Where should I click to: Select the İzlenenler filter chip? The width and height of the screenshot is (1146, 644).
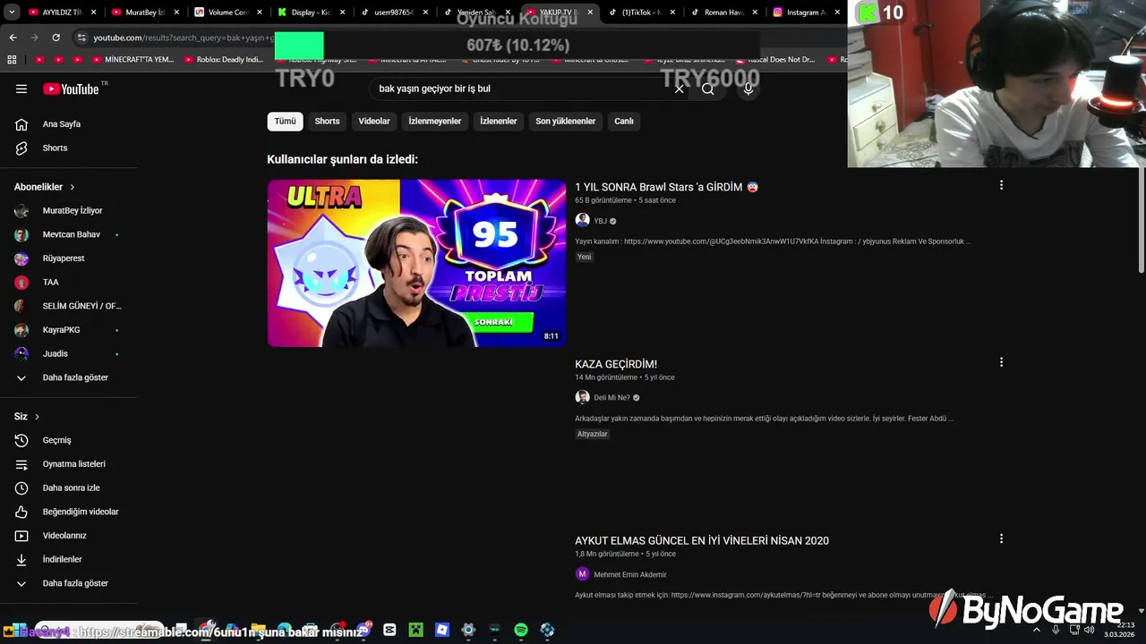[x=498, y=121]
